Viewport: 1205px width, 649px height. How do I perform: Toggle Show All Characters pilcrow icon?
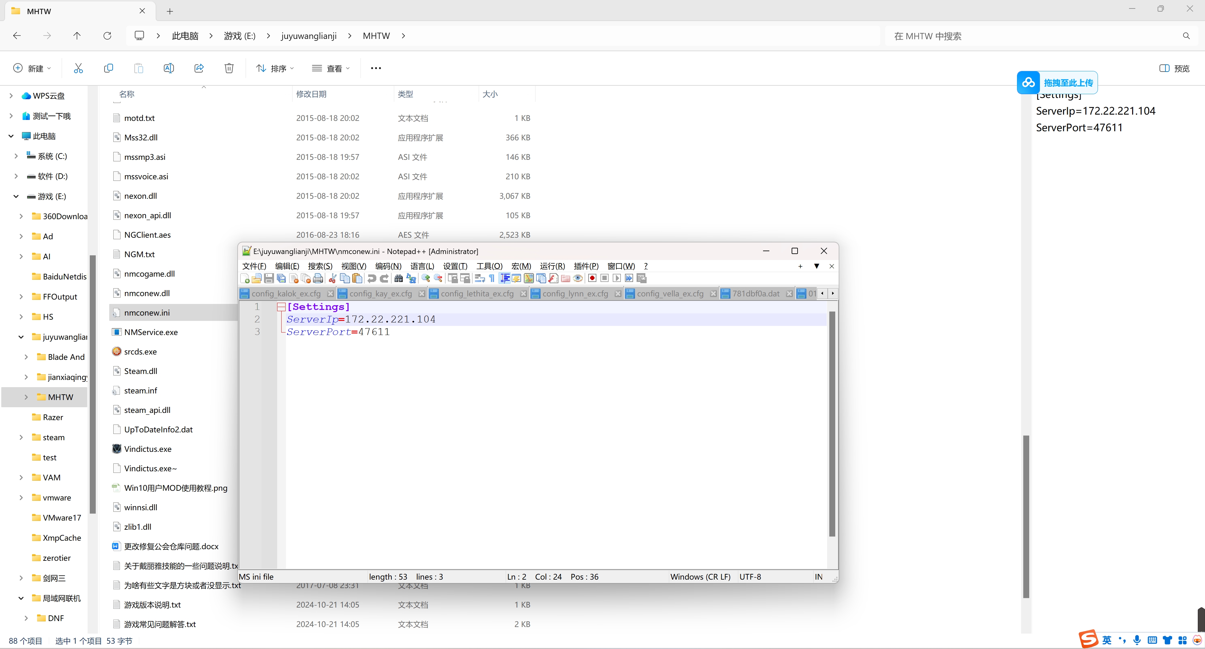click(492, 279)
